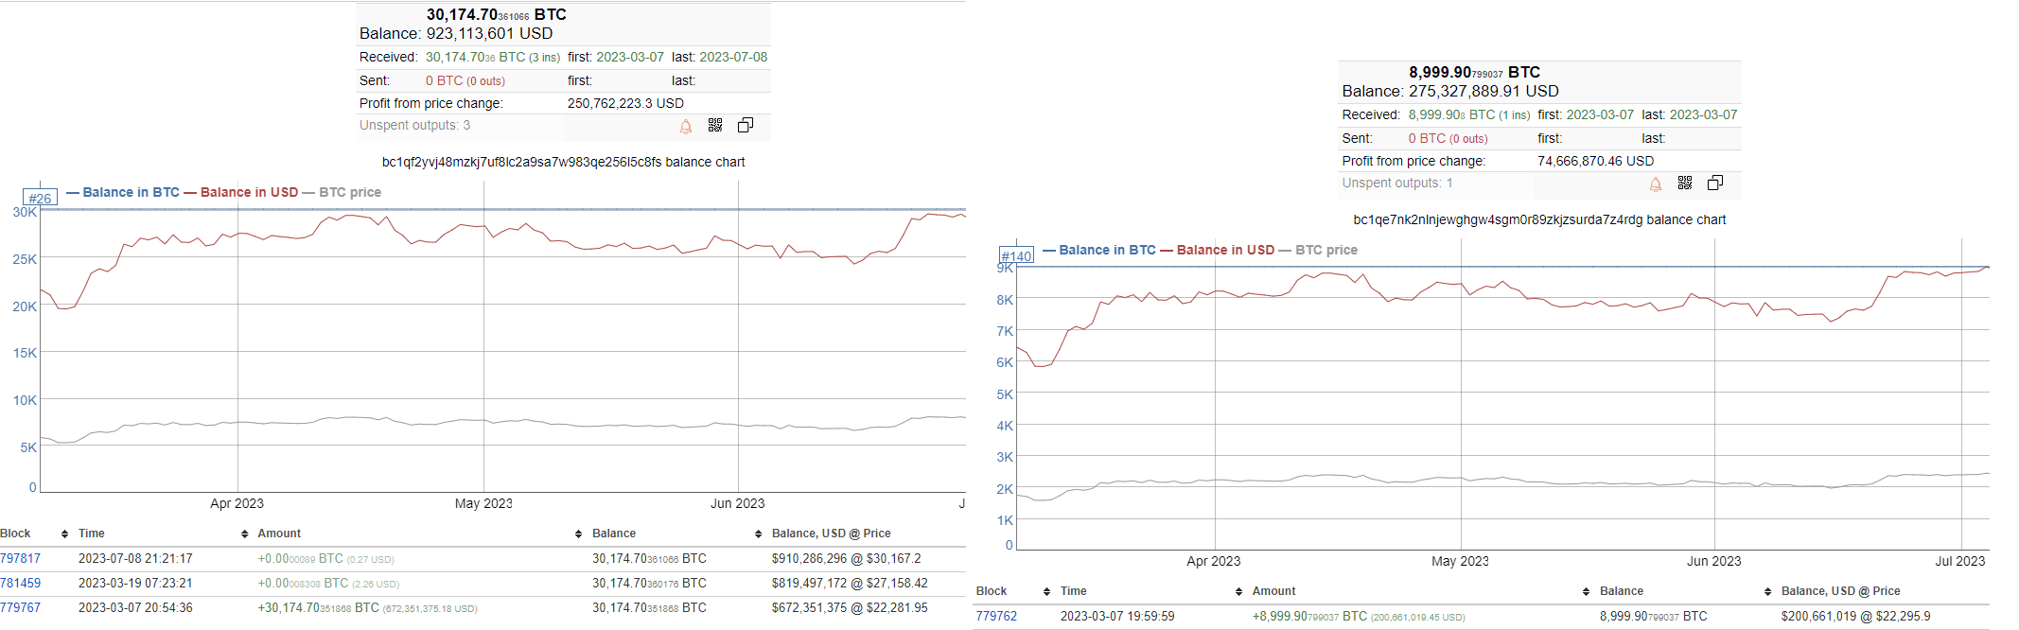The height and width of the screenshot is (630, 2019).
Task: Click the bell alert icon for 30,174.70 BTC address
Action: point(686,127)
